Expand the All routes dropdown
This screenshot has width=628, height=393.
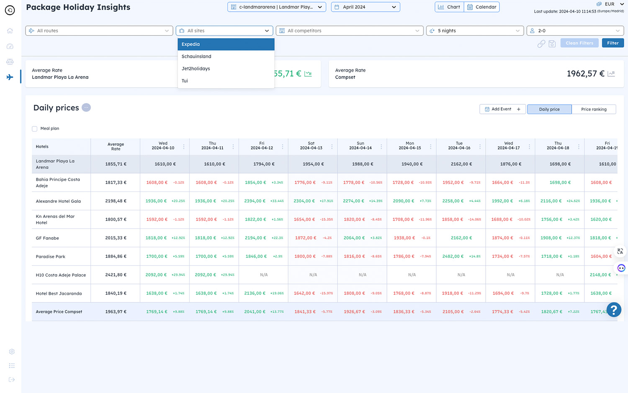[99, 31]
